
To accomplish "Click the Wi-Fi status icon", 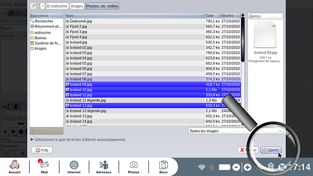I will (202, 167).
